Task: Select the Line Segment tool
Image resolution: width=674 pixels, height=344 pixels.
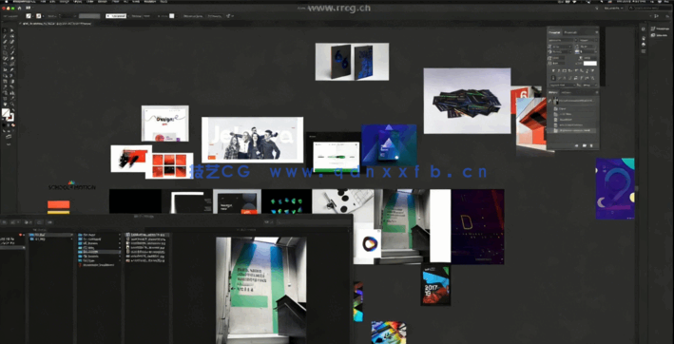Action: pyautogui.click(x=12, y=48)
